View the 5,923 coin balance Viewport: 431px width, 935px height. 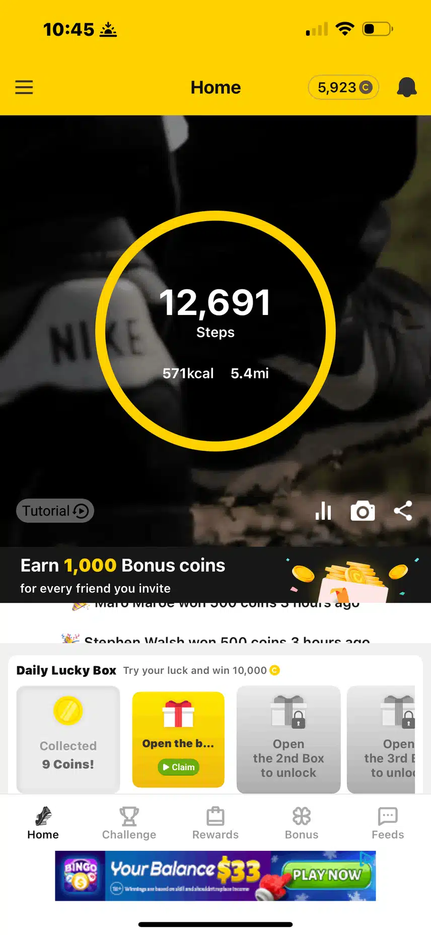click(x=343, y=88)
